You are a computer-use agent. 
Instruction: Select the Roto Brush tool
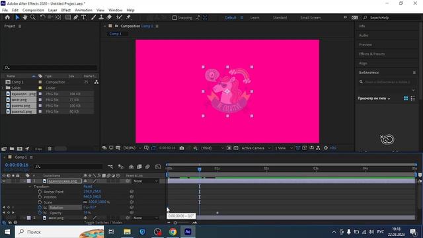119,18
